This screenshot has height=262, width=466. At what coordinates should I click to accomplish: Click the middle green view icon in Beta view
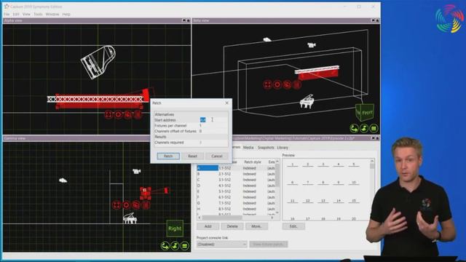pos(364,128)
